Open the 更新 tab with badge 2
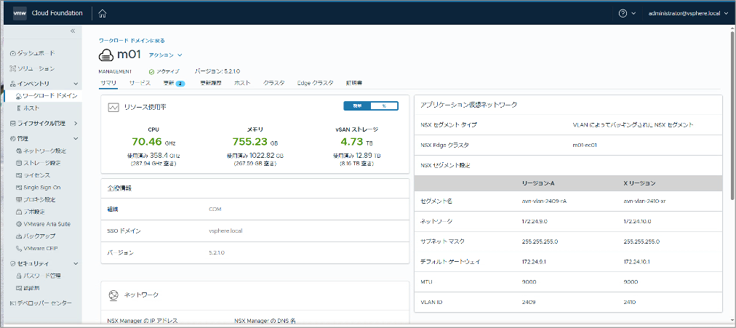The image size is (736, 328). pyautogui.click(x=174, y=83)
